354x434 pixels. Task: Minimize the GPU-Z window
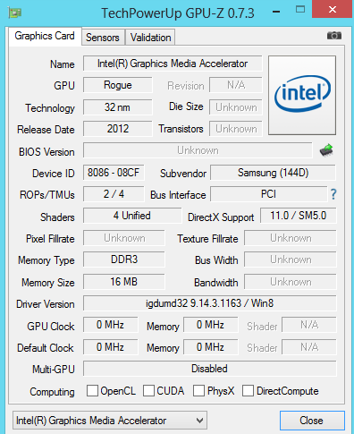click(x=276, y=12)
